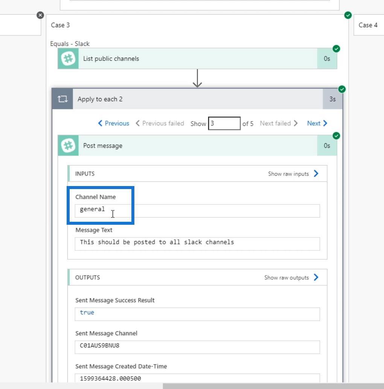Click the 'of 5' iteration count
The width and height of the screenshot is (384, 389).
pos(248,124)
